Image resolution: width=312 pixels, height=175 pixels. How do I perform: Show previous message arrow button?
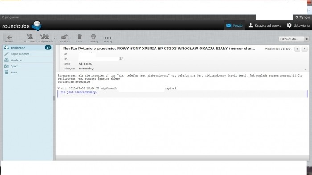297,49
